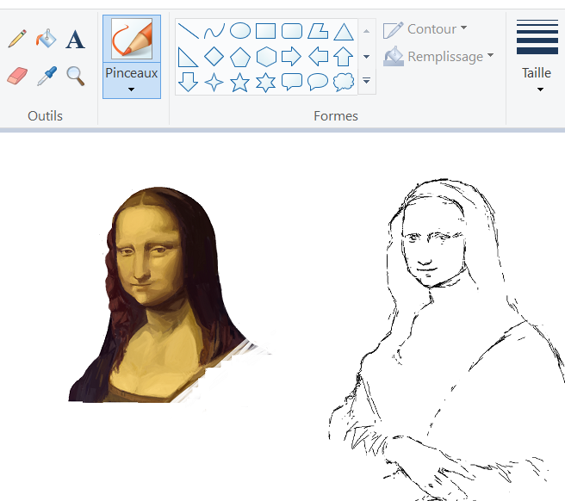Click the Mona Lisa line sketch

tap(447, 338)
